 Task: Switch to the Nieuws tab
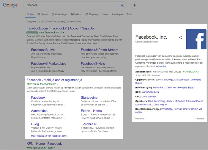[42, 14]
